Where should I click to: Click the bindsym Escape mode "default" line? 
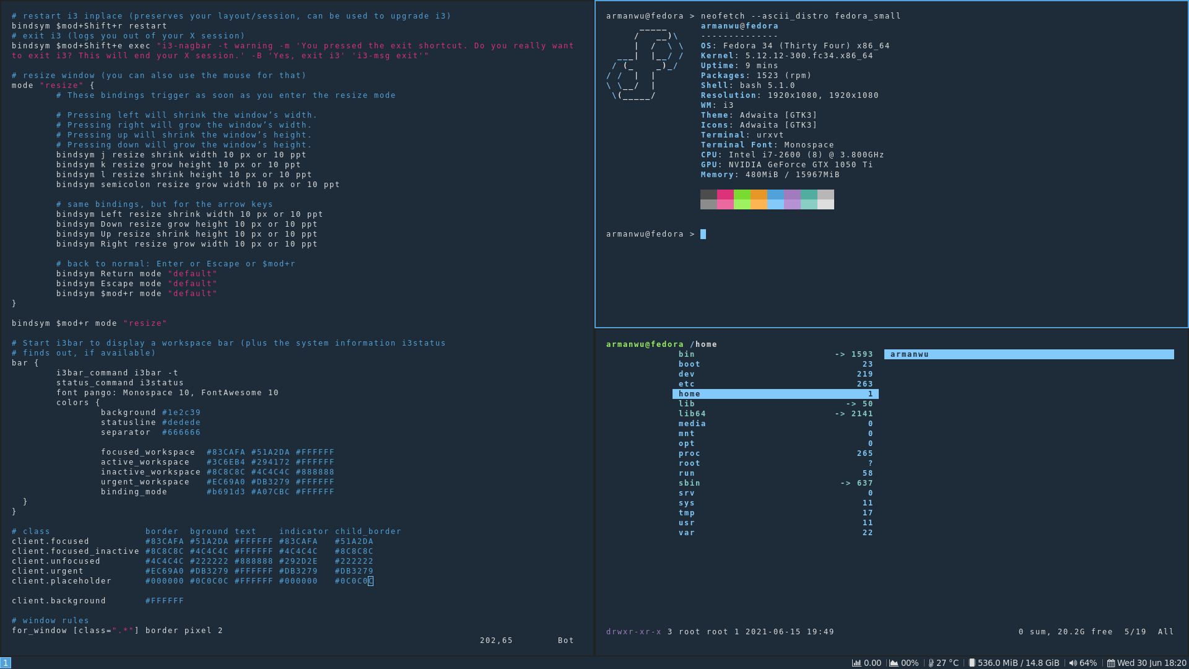(x=137, y=284)
